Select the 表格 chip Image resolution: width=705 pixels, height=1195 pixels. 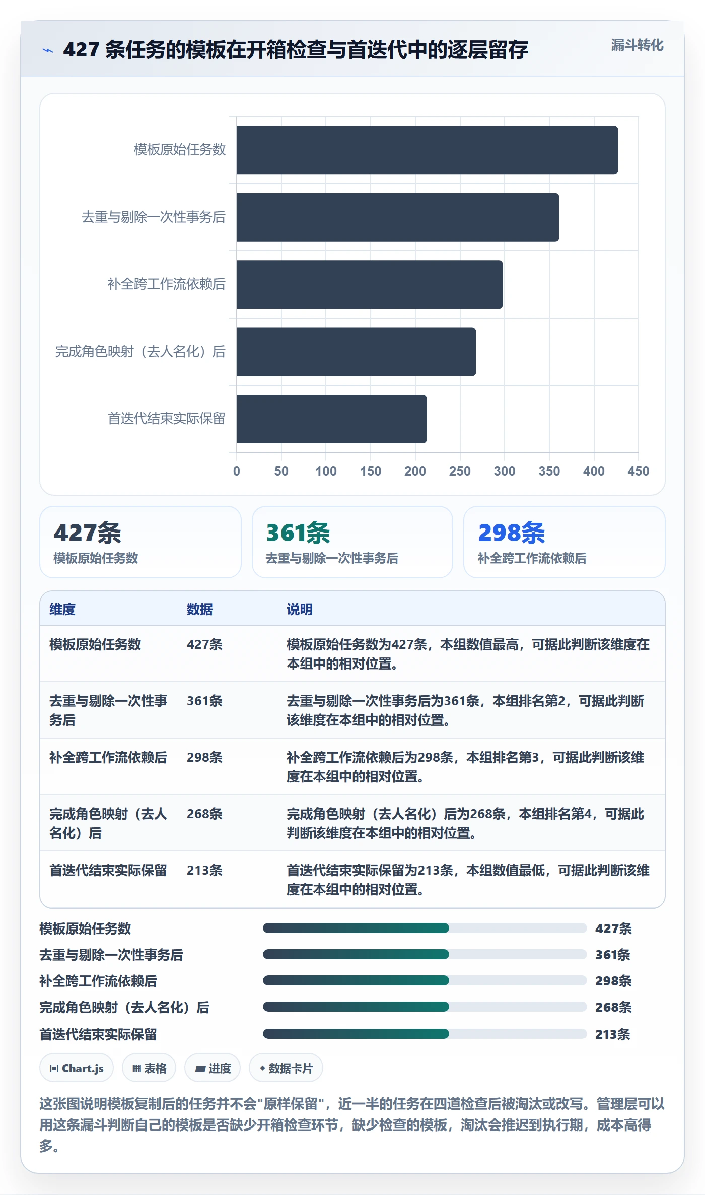pyautogui.click(x=149, y=1068)
